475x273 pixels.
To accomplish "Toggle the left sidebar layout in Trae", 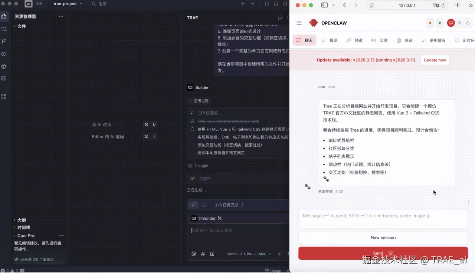I will (267, 4).
